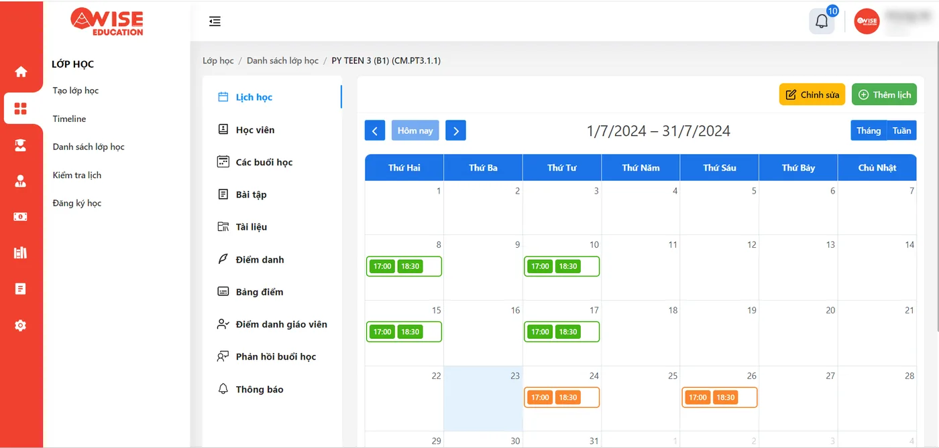Viewport: 939px width, 448px height.
Task: Open the four-squares class management icon
Action: (x=21, y=108)
